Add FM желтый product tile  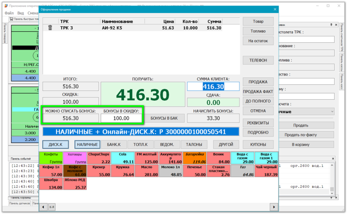tap(147, 158)
